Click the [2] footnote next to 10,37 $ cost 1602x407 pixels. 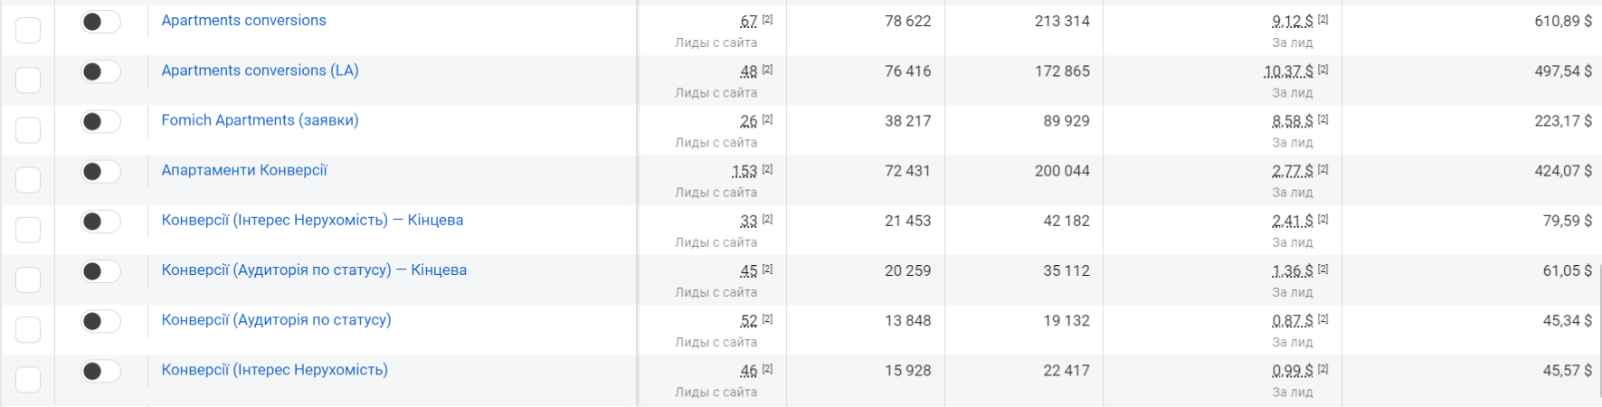tap(1322, 70)
